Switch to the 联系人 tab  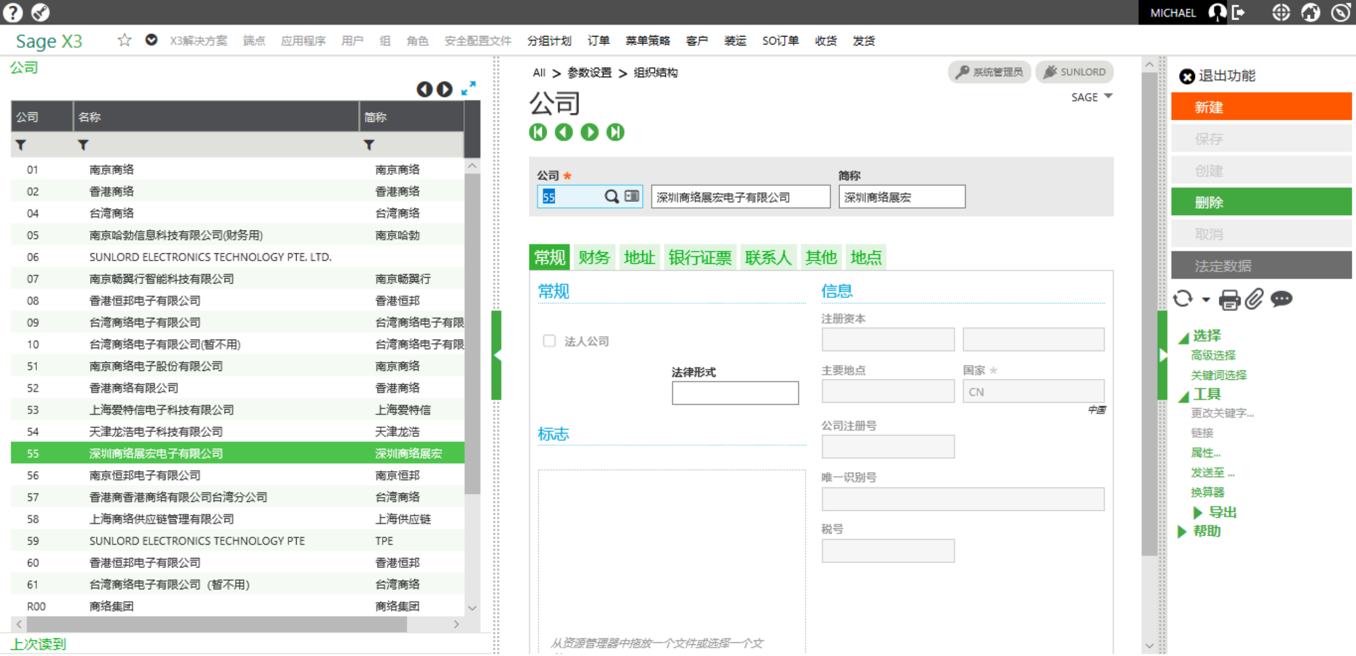(768, 258)
